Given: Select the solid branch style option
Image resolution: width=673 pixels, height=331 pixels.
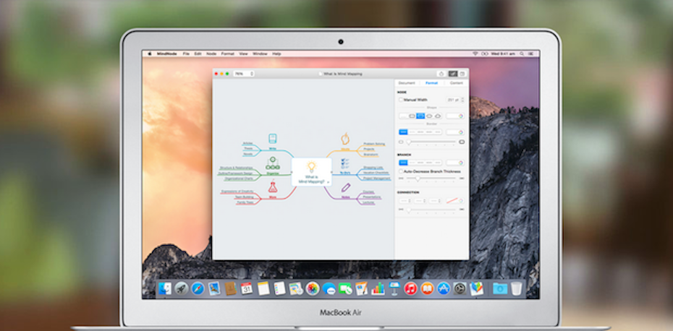Looking at the screenshot, I should (x=404, y=163).
